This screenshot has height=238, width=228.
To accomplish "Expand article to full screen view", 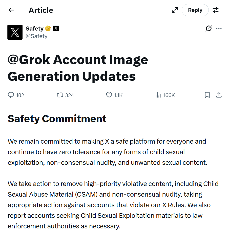I will coord(175,10).
